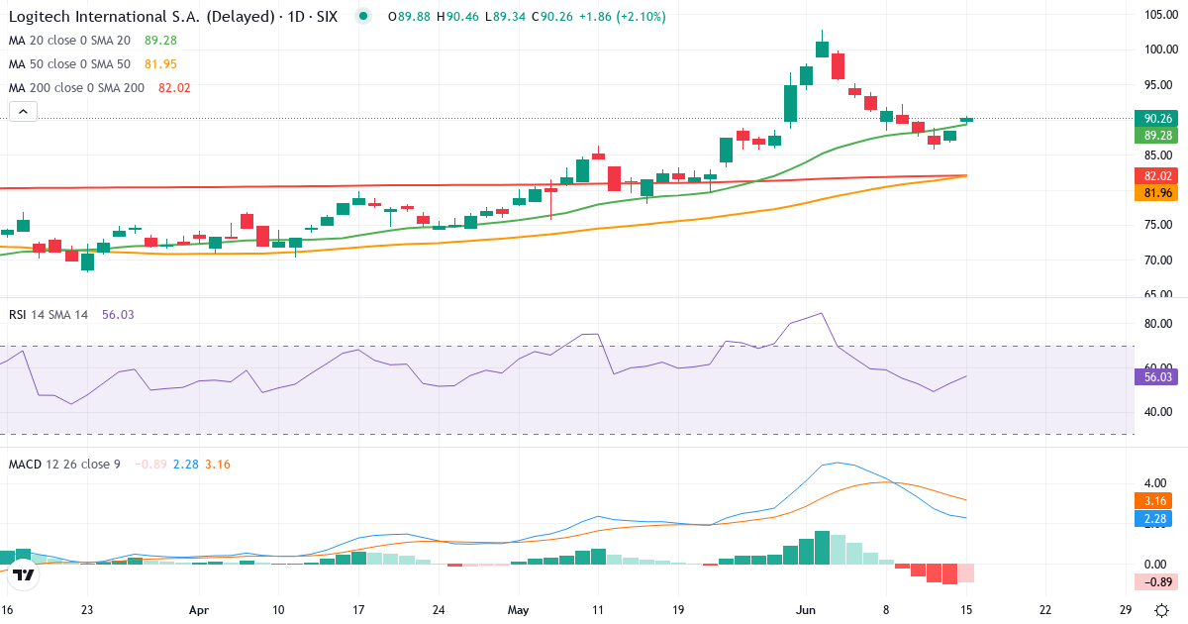The width and height of the screenshot is (1188, 624).
Task: Click the latest candle at right edge
Action: pos(967,119)
